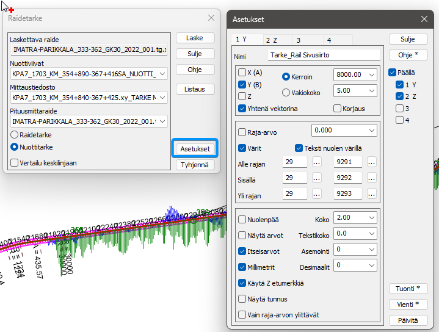The image size is (439, 332).
Task: Open Asetukset settings button
Action: (x=195, y=148)
